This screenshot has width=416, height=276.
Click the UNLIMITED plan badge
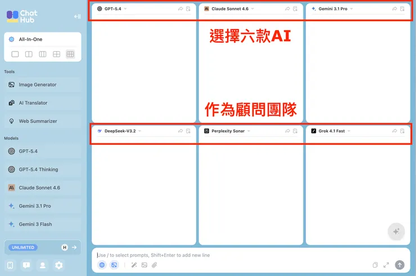pos(23,247)
